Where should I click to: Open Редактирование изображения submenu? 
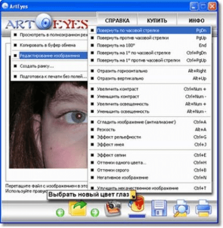[50, 56]
